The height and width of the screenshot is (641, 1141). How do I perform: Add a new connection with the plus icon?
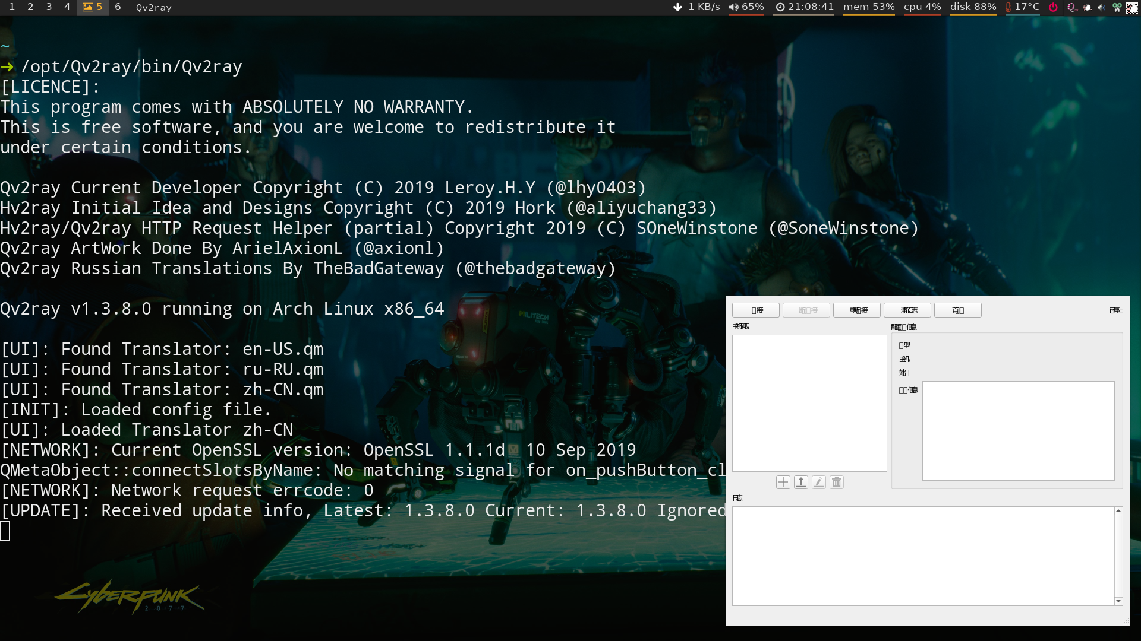(x=783, y=482)
